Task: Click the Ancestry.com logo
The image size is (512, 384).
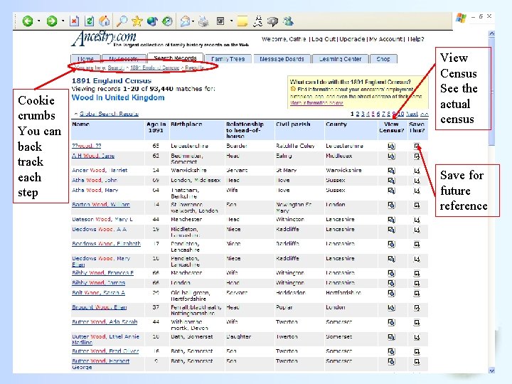Action: pyautogui.click(x=104, y=38)
